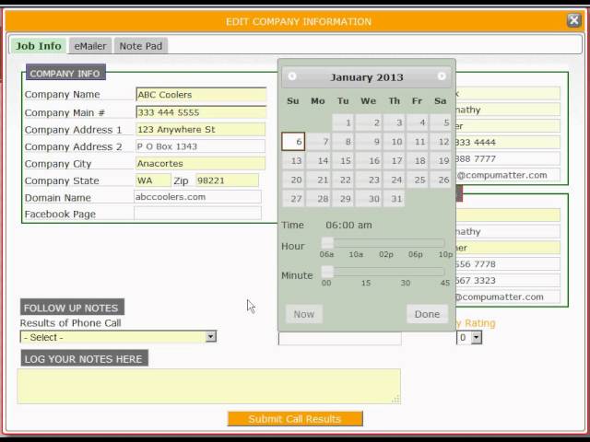The height and width of the screenshot is (442, 590).
Task: Click the empty Facebook Page field
Action: click(197, 213)
